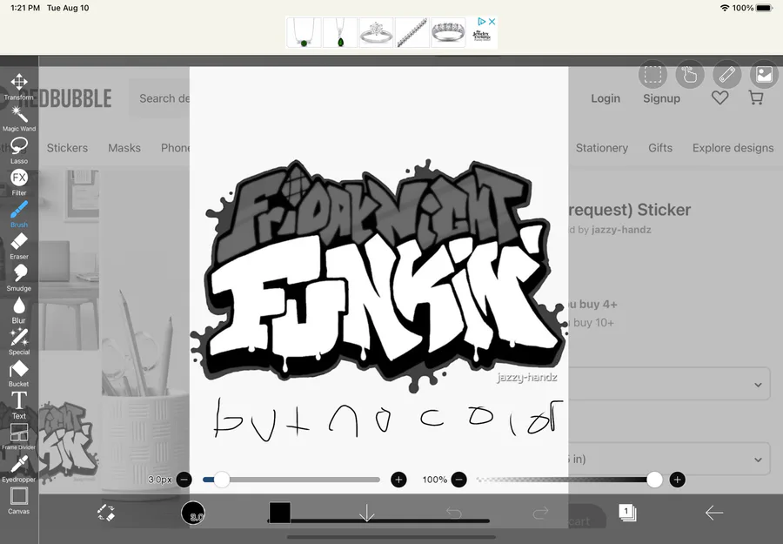Open the shopping cart icon
The image size is (783, 544).
757,97
